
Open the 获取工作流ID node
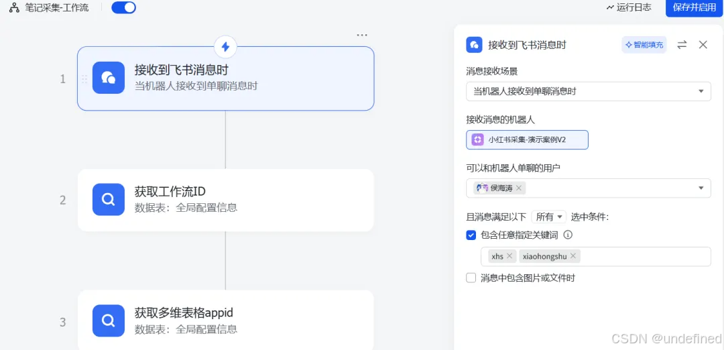pos(225,200)
